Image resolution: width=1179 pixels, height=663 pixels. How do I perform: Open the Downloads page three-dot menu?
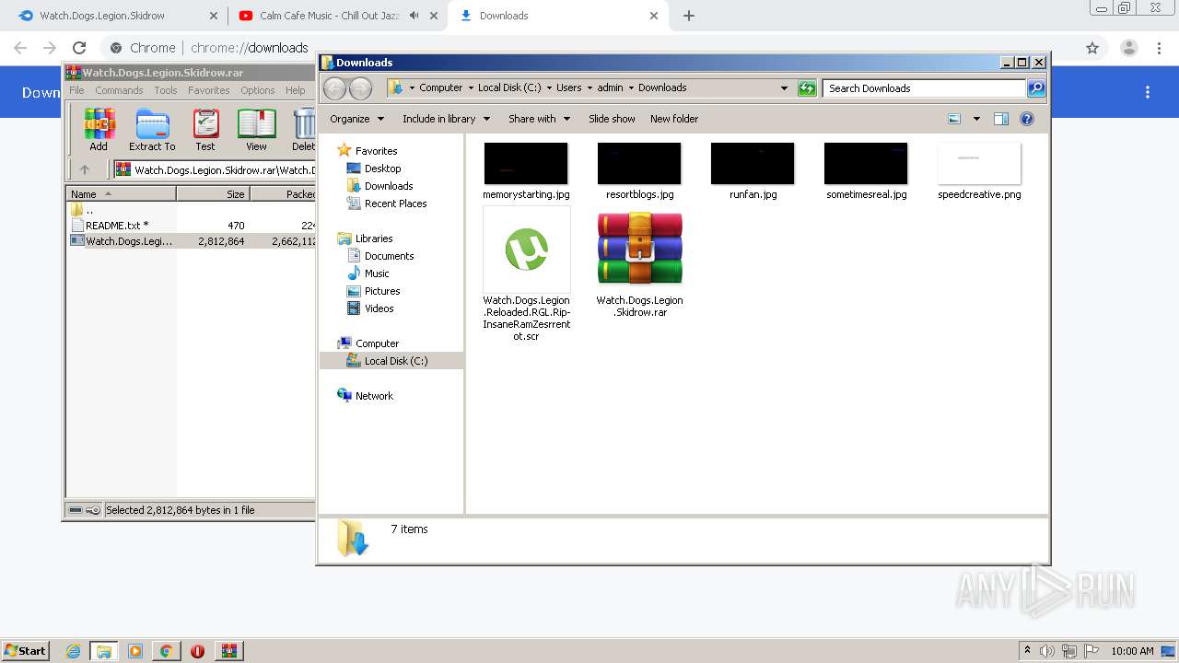coord(1148,92)
